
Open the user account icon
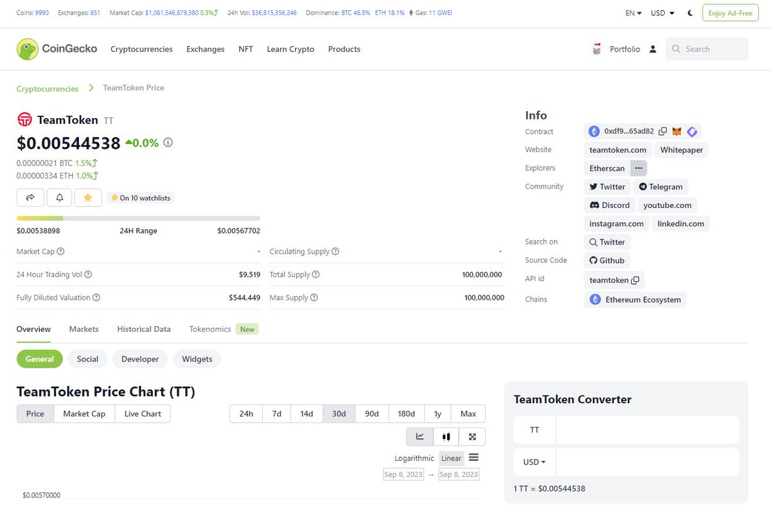pyautogui.click(x=653, y=49)
